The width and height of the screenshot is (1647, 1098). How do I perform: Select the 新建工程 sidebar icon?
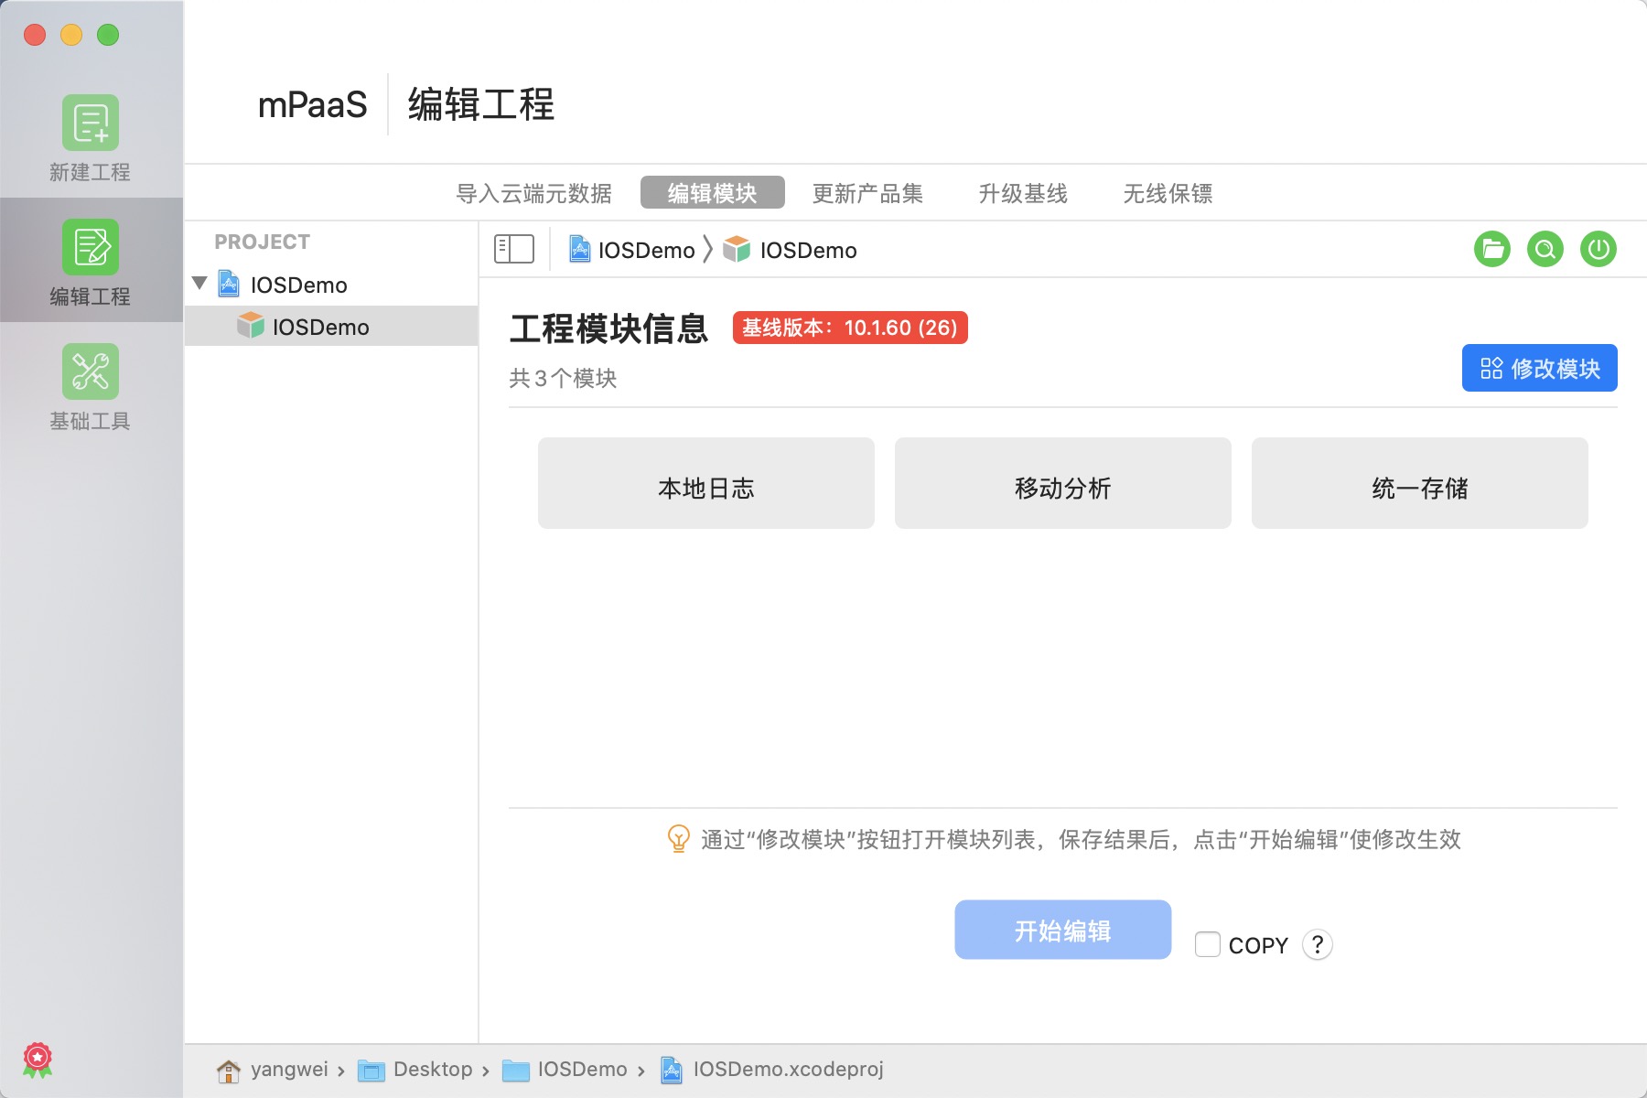[89, 124]
